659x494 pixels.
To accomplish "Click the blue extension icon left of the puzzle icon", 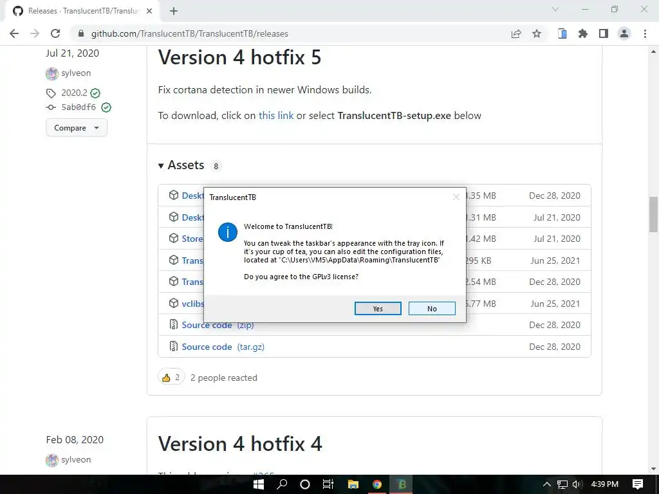I will coord(562,33).
